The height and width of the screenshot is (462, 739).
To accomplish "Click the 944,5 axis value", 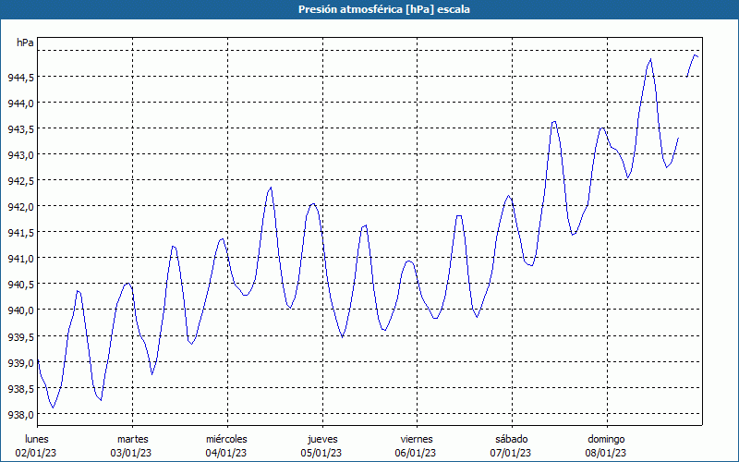I will (x=20, y=78).
